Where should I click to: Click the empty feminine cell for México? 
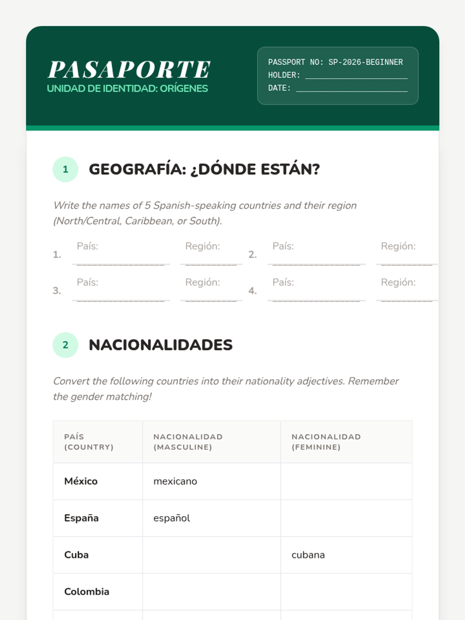point(346,481)
